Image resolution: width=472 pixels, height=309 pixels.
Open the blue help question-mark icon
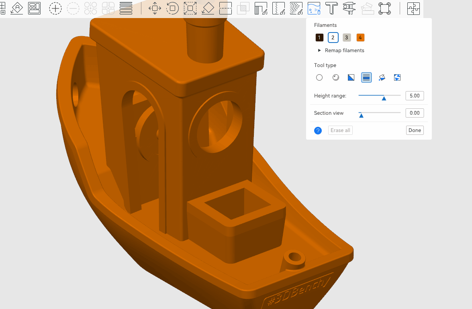318,130
